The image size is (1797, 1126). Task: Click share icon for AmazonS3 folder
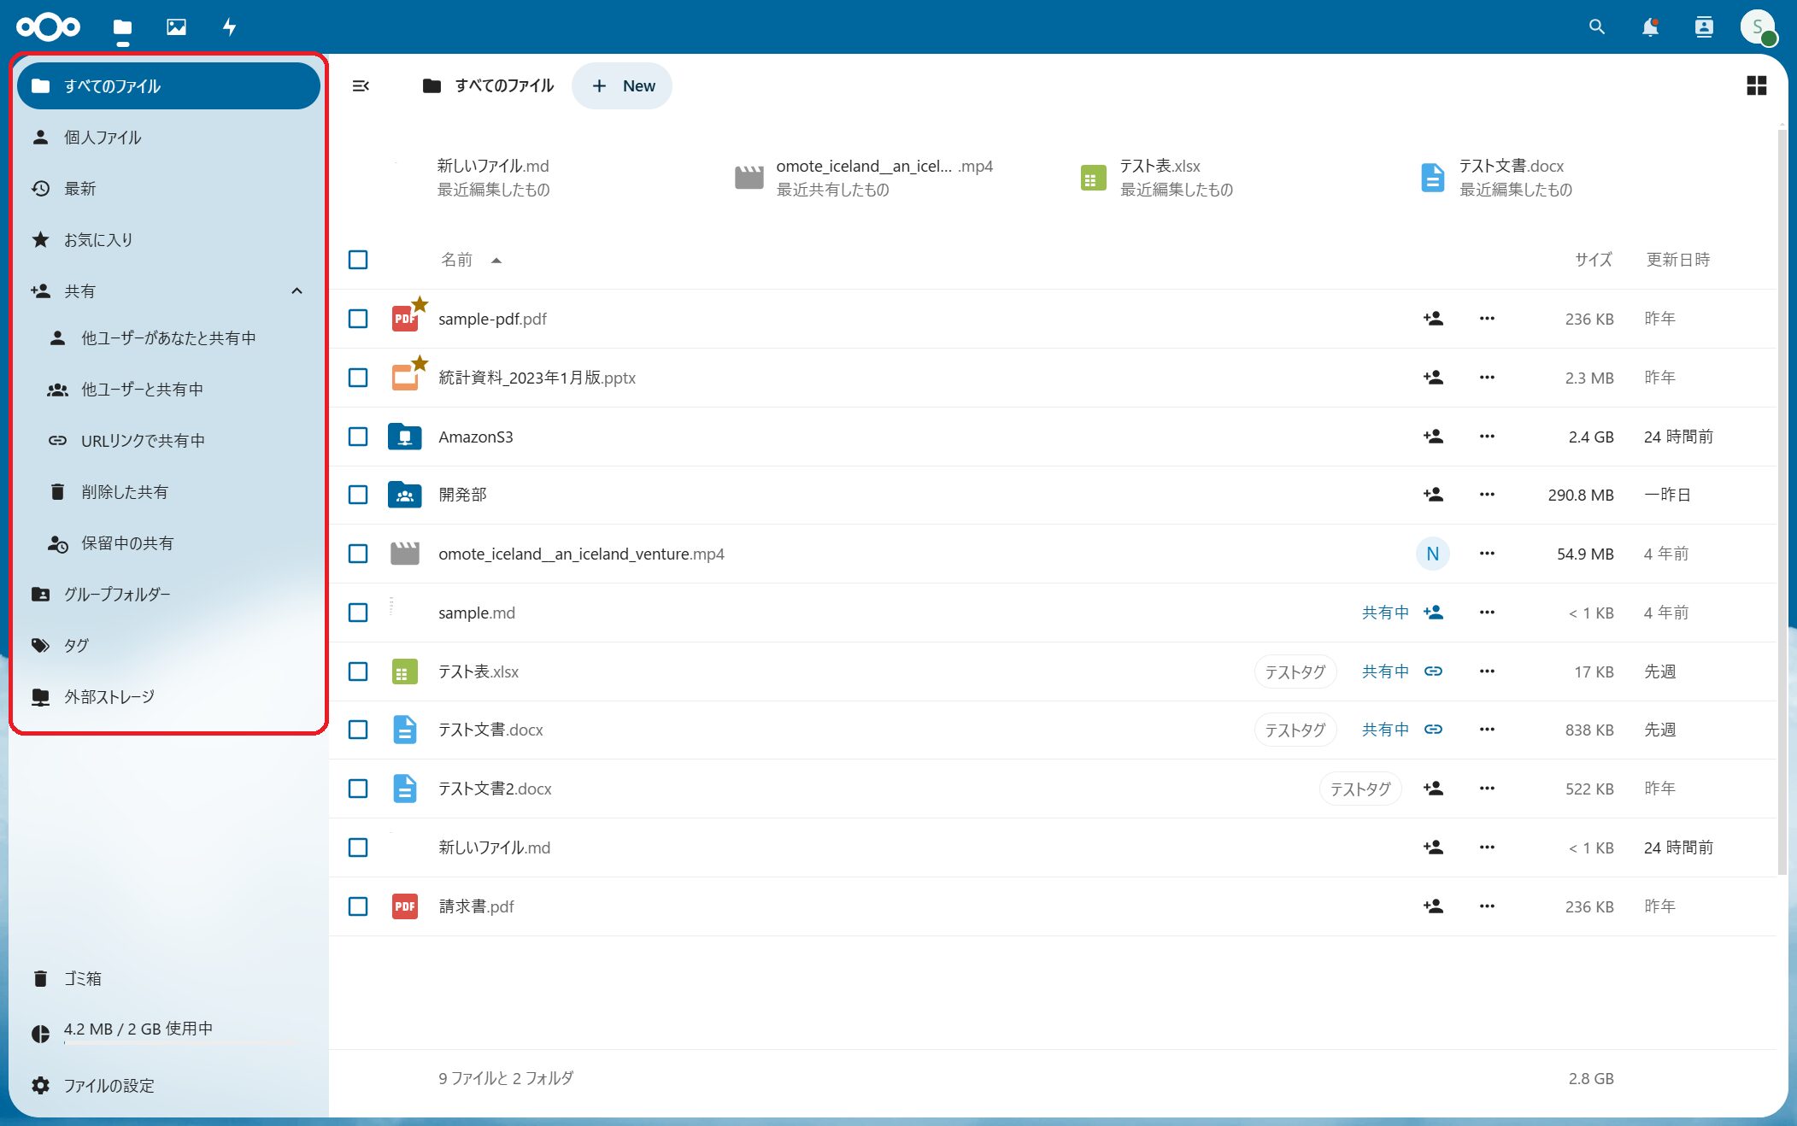1433,437
